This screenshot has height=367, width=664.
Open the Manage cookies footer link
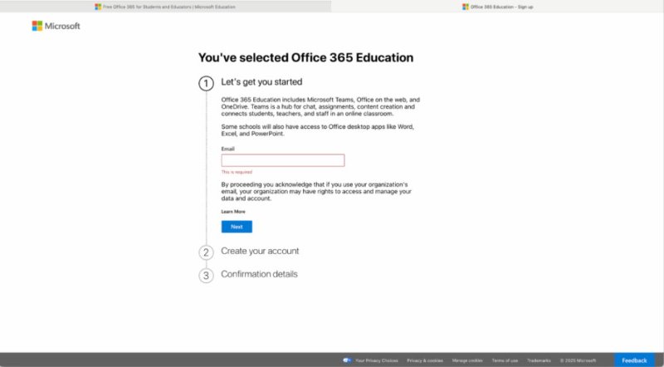(467, 360)
